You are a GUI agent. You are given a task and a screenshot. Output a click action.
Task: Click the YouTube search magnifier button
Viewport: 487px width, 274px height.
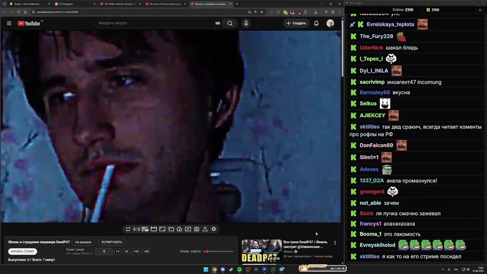pos(230,23)
